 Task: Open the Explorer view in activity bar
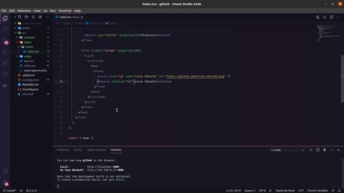pos(5,18)
